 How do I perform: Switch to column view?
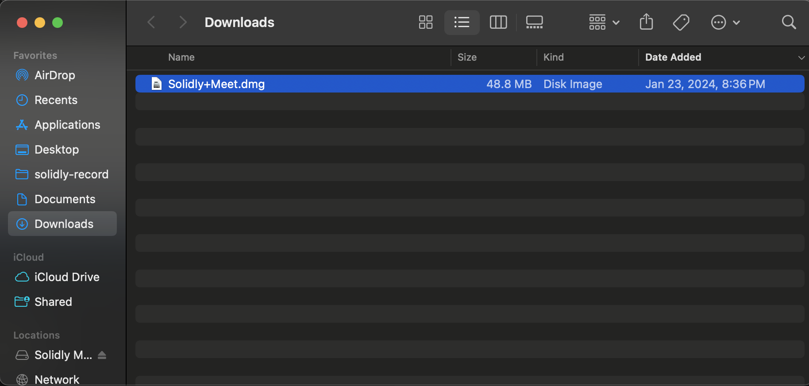pyautogui.click(x=498, y=22)
